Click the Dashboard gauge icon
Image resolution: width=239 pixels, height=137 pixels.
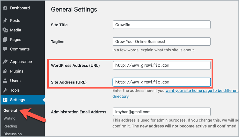pos(5,8)
